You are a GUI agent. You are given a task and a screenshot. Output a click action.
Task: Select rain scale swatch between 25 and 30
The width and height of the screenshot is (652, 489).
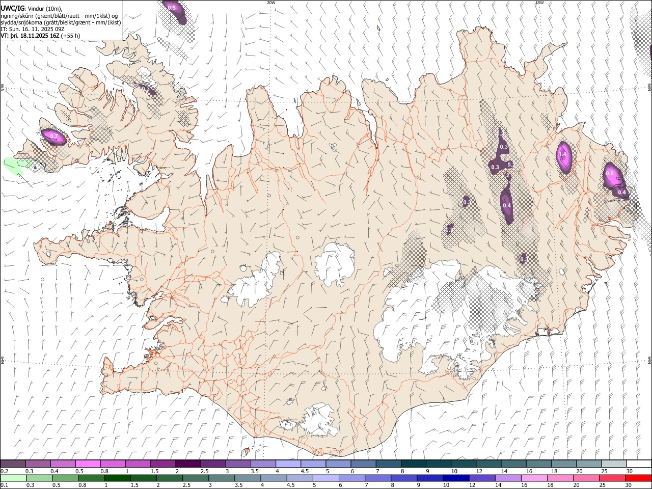pyautogui.click(x=612, y=478)
